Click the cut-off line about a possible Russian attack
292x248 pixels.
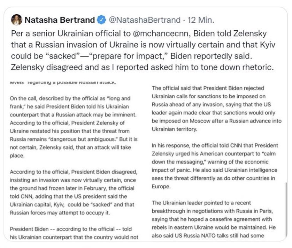pos(62,82)
